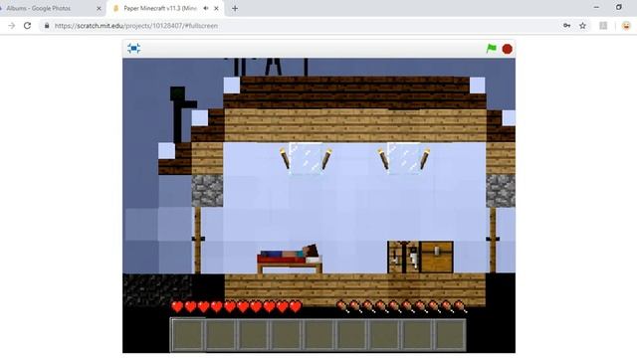This screenshot has width=637, height=358.
Task: Click the right glass window pane
Action: (403, 158)
